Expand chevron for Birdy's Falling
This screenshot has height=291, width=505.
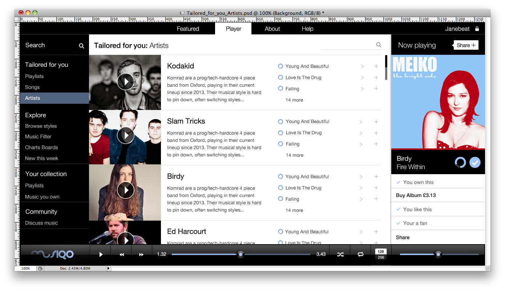[361, 199]
